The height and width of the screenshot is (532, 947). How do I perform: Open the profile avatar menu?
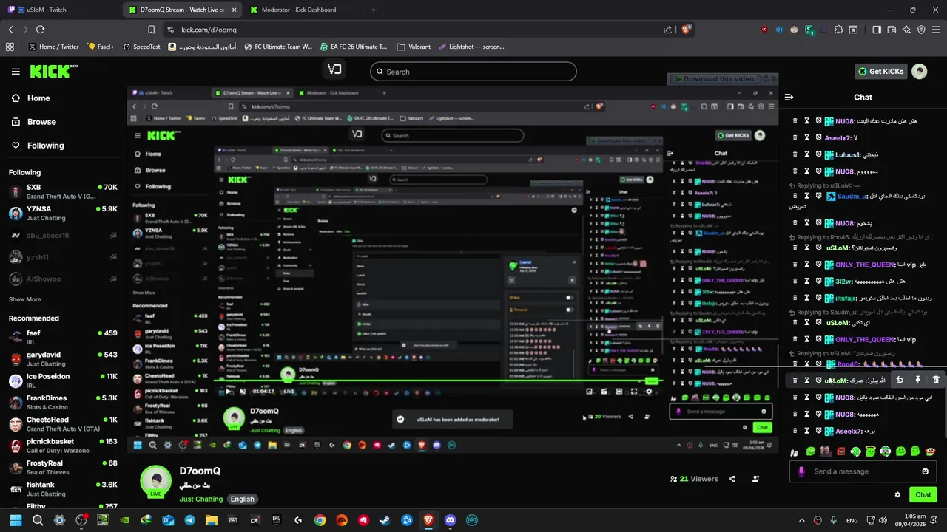pos(920,72)
